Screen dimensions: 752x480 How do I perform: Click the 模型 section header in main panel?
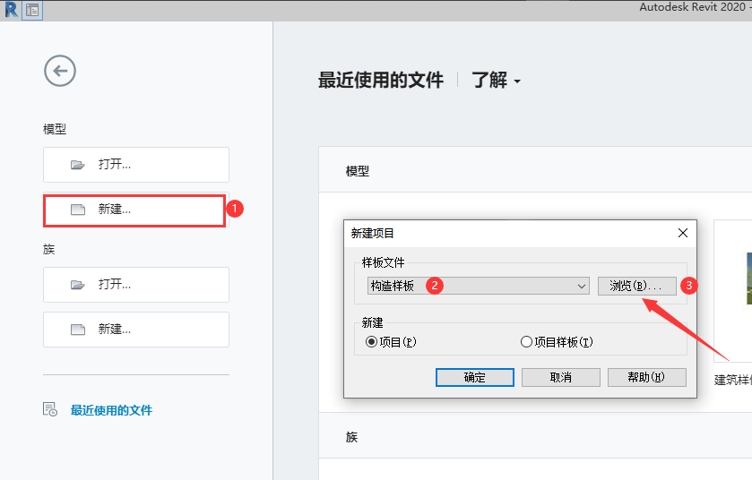(358, 172)
